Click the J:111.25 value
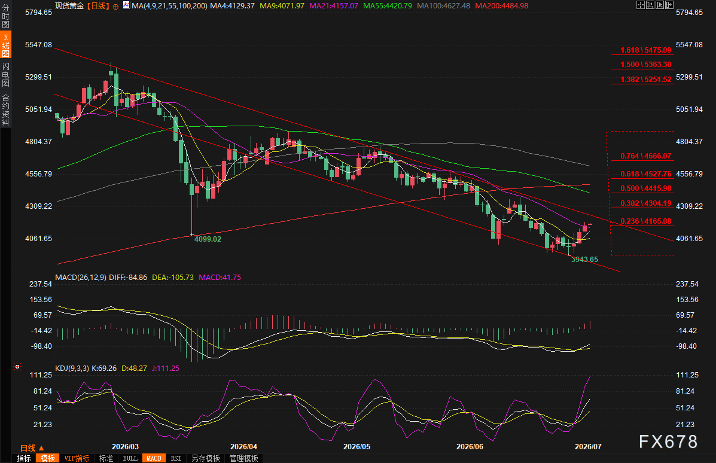Screen dimensions: 716x463 tap(165, 368)
